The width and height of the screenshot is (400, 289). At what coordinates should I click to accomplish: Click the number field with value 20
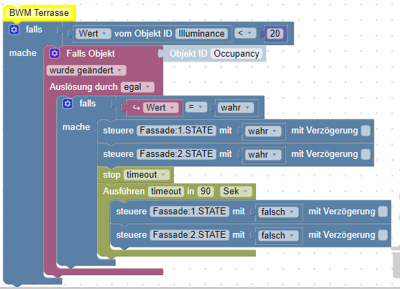(x=275, y=33)
